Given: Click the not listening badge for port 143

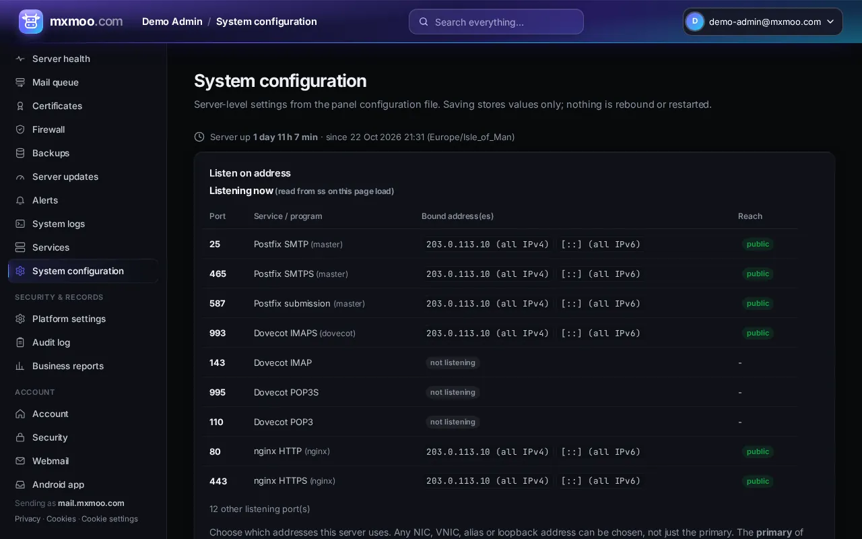Looking at the screenshot, I should point(453,362).
